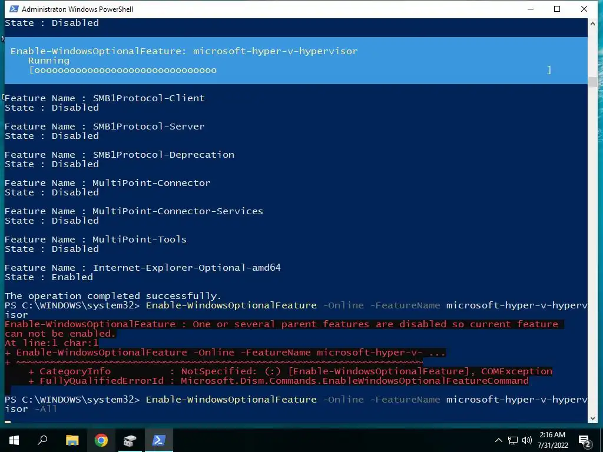The height and width of the screenshot is (452, 603).
Task: Maximize the PowerShell window
Action: point(557,9)
